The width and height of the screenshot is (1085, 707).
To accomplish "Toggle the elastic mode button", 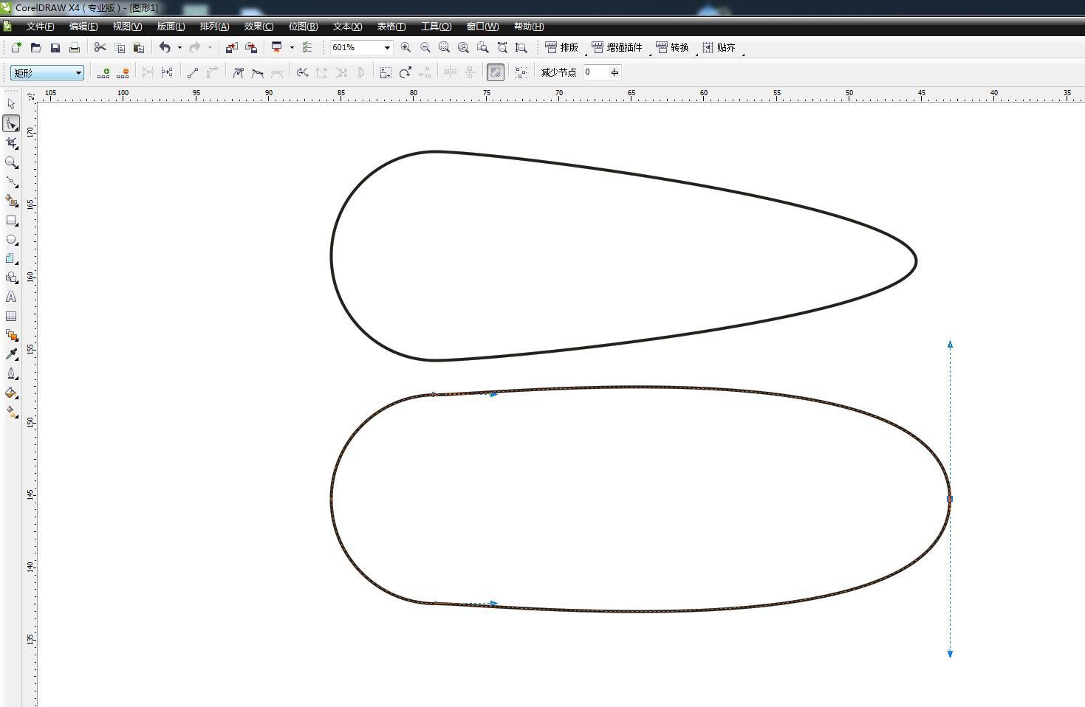I will [496, 72].
